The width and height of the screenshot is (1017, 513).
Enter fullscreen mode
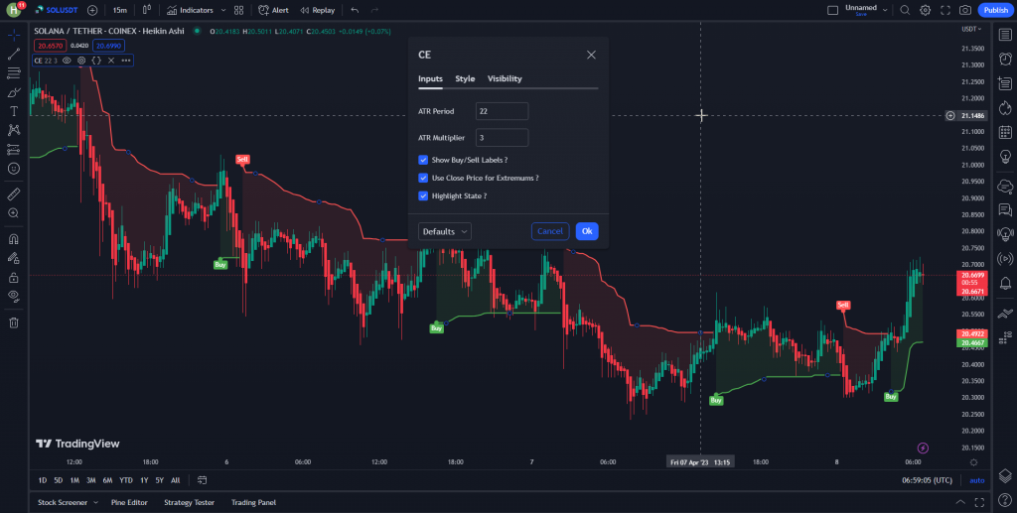[945, 10]
